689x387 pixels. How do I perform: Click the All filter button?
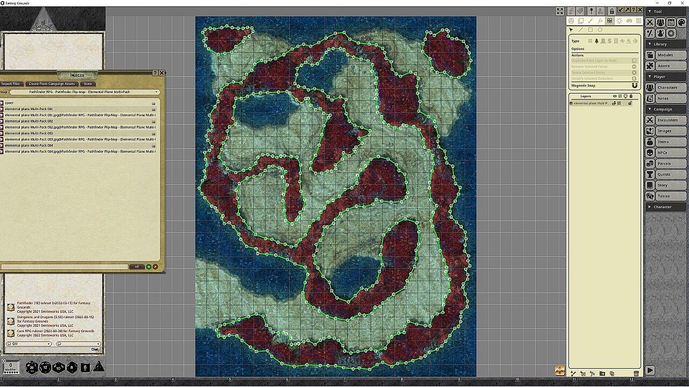tap(137, 267)
